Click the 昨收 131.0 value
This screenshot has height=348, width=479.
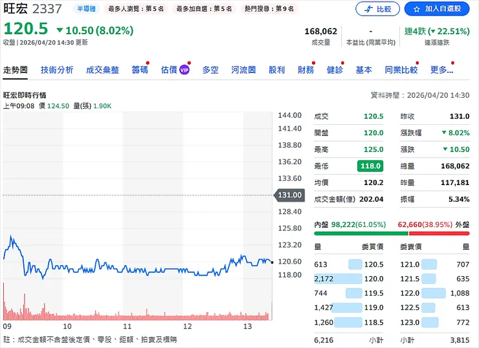coord(460,116)
